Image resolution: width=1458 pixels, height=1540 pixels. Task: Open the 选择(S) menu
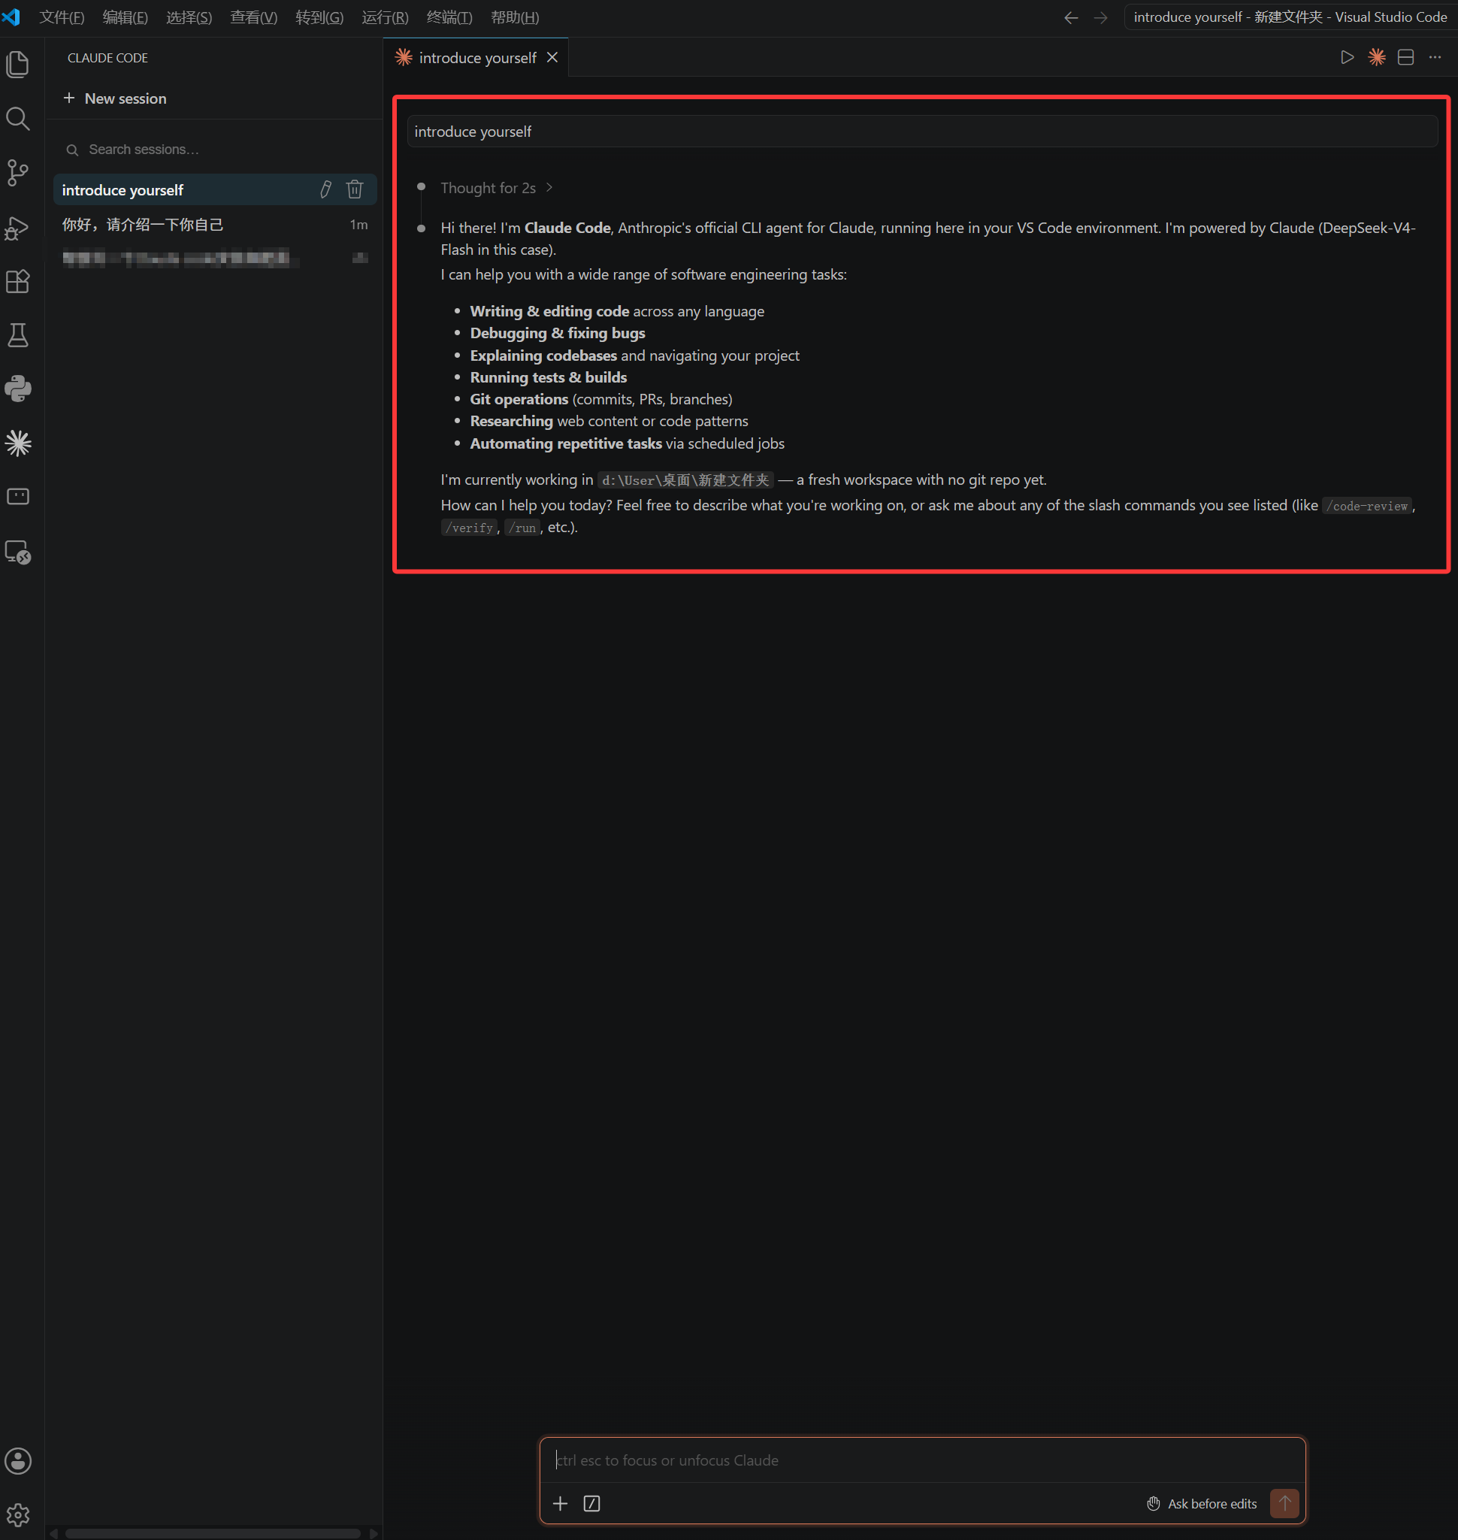[x=189, y=17]
